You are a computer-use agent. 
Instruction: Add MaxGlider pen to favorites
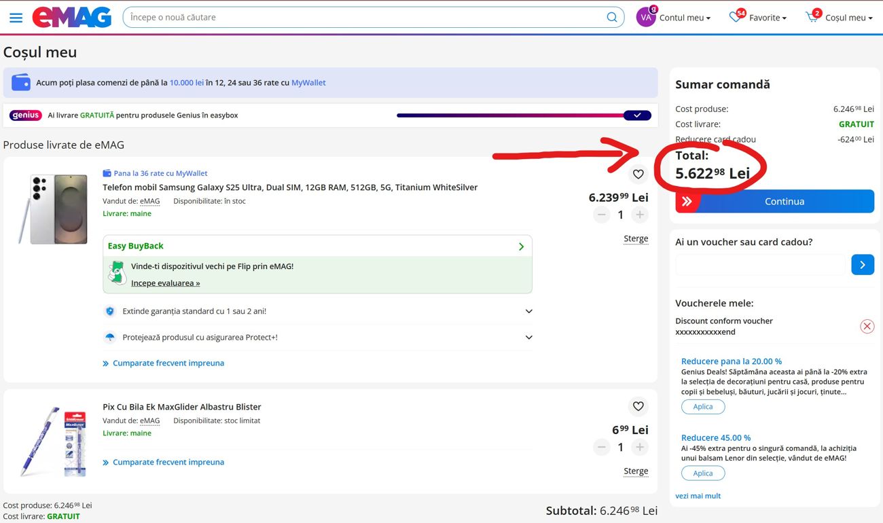point(638,406)
